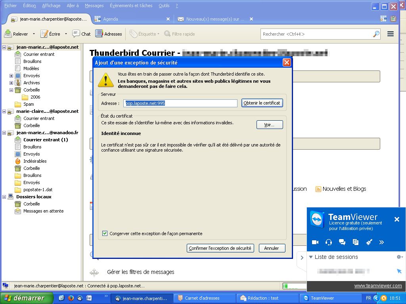Screen dimensions: 406x304
Task: Click TeamViewer whiteboard pen icon
Action: point(369,242)
